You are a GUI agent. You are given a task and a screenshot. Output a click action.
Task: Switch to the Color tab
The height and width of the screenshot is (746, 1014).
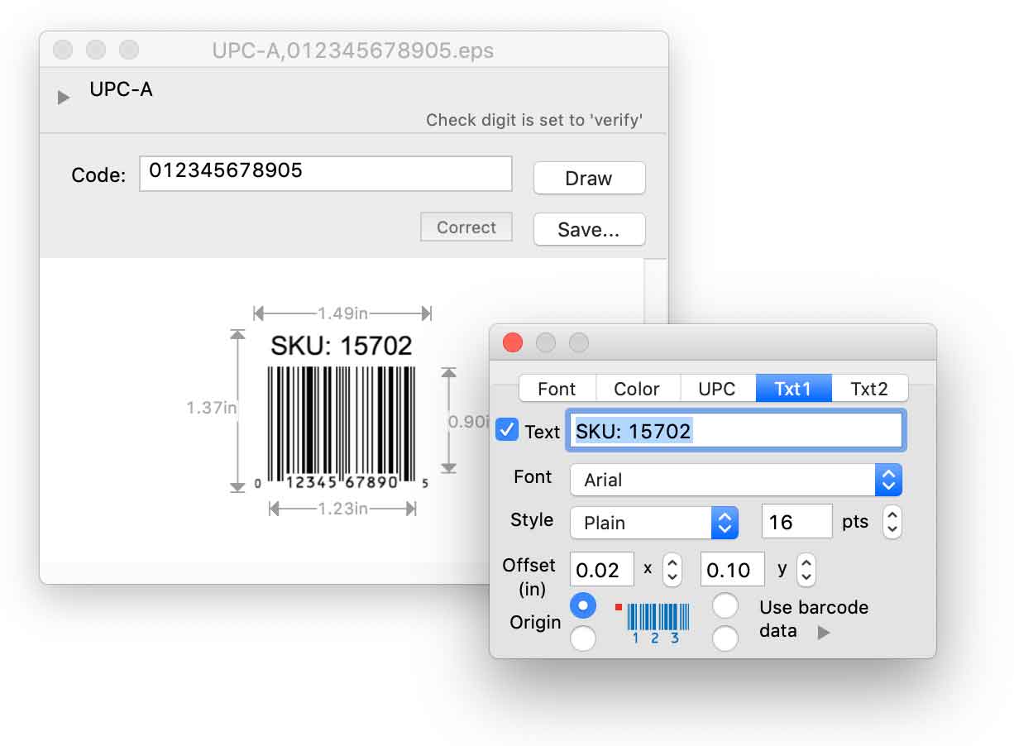pyautogui.click(x=638, y=388)
